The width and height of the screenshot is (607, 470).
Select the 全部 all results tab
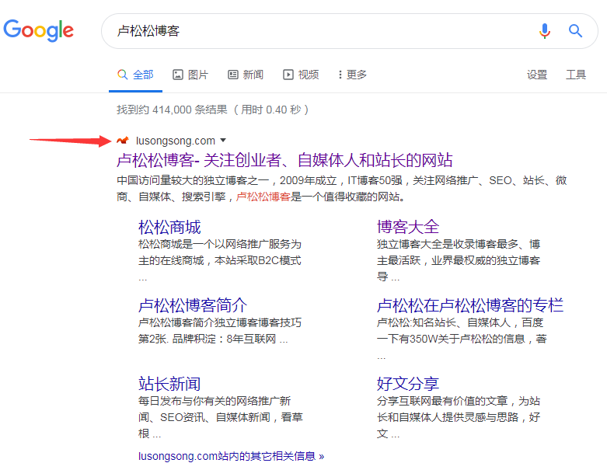(x=135, y=75)
